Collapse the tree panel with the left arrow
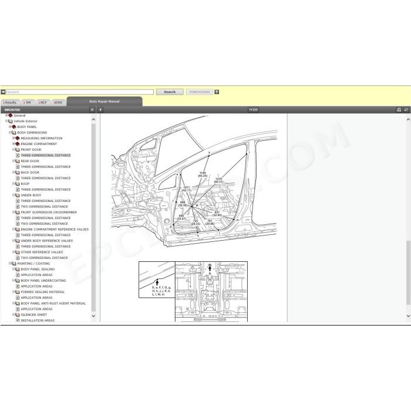The image size is (411, 411). [100, 110]
